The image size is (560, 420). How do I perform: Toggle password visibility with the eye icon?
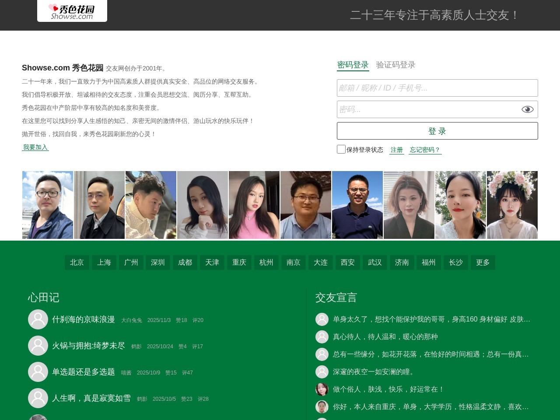tap(528, 109)
